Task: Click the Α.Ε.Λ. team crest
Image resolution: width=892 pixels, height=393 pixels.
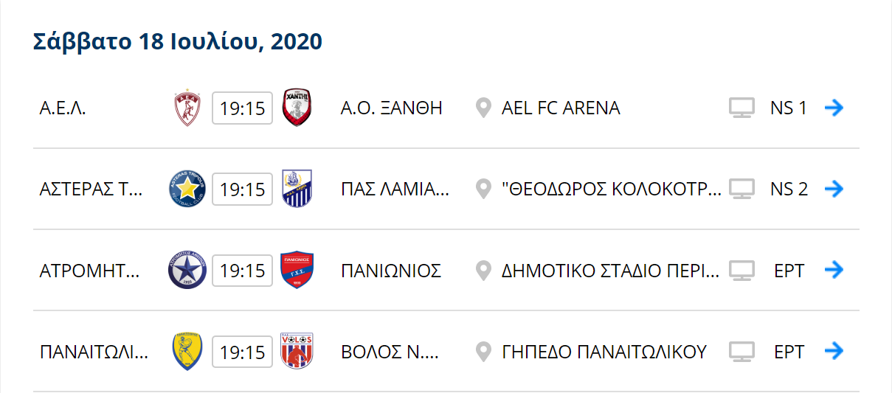Action: (187, 108)
